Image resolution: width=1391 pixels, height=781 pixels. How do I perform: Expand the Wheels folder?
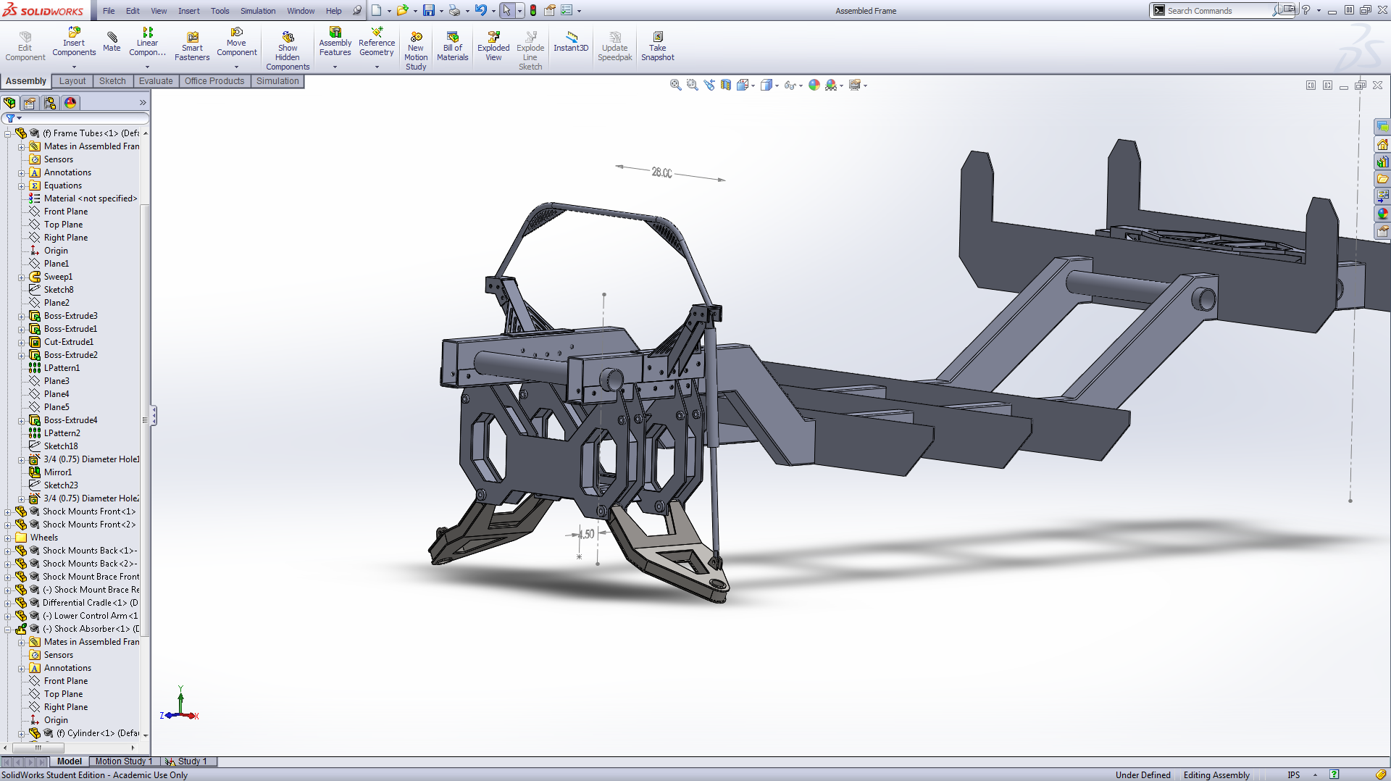(x=8, y=538)
